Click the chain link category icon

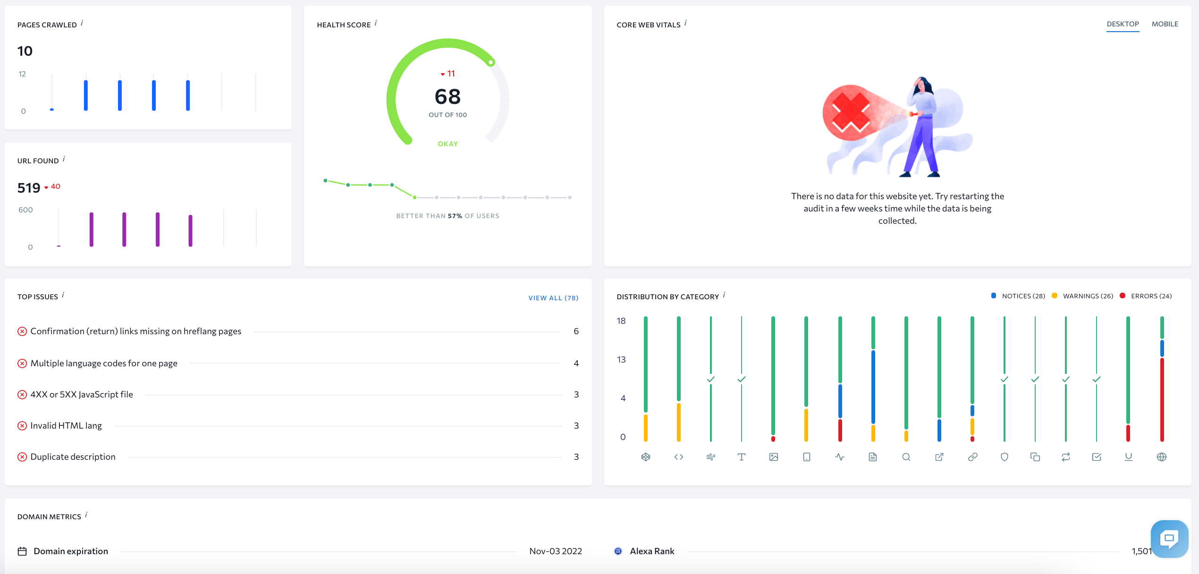pyautogui.click(x=973, y=457)
